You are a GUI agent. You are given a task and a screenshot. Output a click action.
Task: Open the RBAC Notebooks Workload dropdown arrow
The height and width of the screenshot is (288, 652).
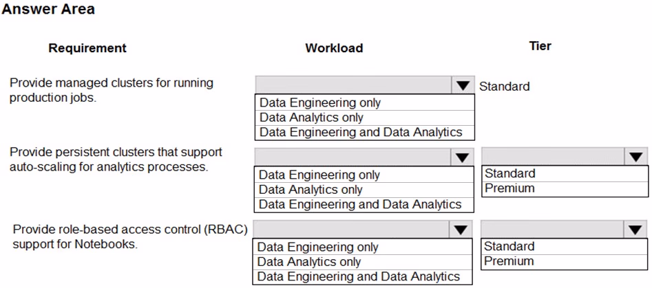click(x=461, y=230)
